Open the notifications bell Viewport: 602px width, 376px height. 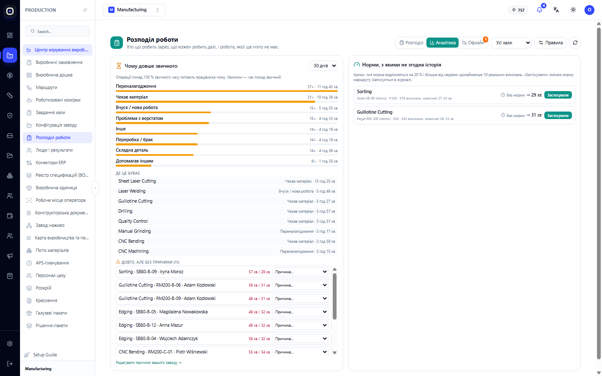coord(539,10)
